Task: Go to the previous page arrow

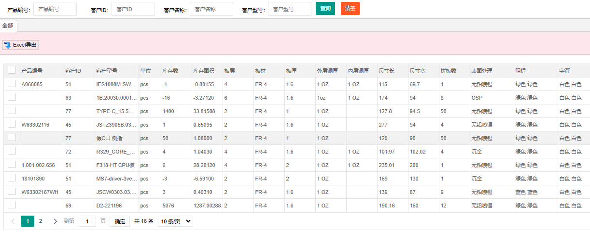Action: coord(13,221)
